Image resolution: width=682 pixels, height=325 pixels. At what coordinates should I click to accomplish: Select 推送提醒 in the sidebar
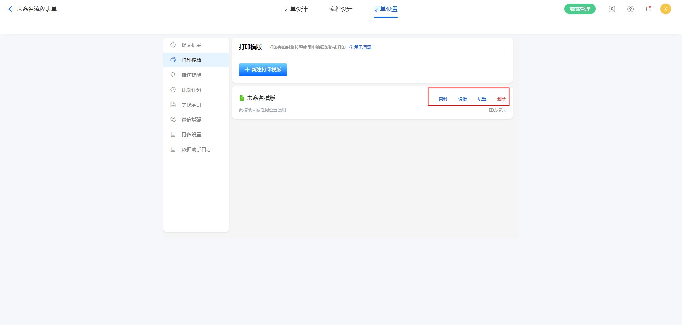click(x=191, y=75)
